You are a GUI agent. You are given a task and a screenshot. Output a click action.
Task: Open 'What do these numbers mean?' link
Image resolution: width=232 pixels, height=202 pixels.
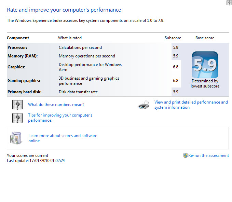click(x=56, y=105)
